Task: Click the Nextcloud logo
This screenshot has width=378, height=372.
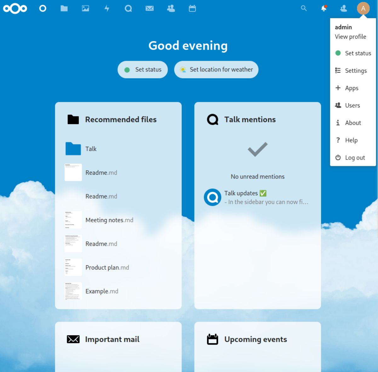Action: coord(15,8)
